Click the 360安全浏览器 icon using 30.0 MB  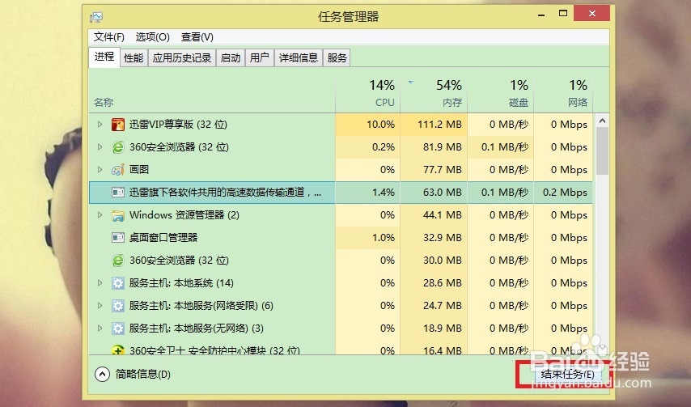point(117,261)
